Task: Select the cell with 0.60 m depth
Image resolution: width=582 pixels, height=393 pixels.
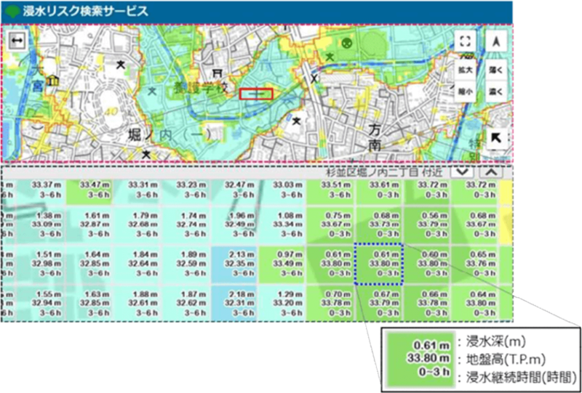Action: point(426,265)
